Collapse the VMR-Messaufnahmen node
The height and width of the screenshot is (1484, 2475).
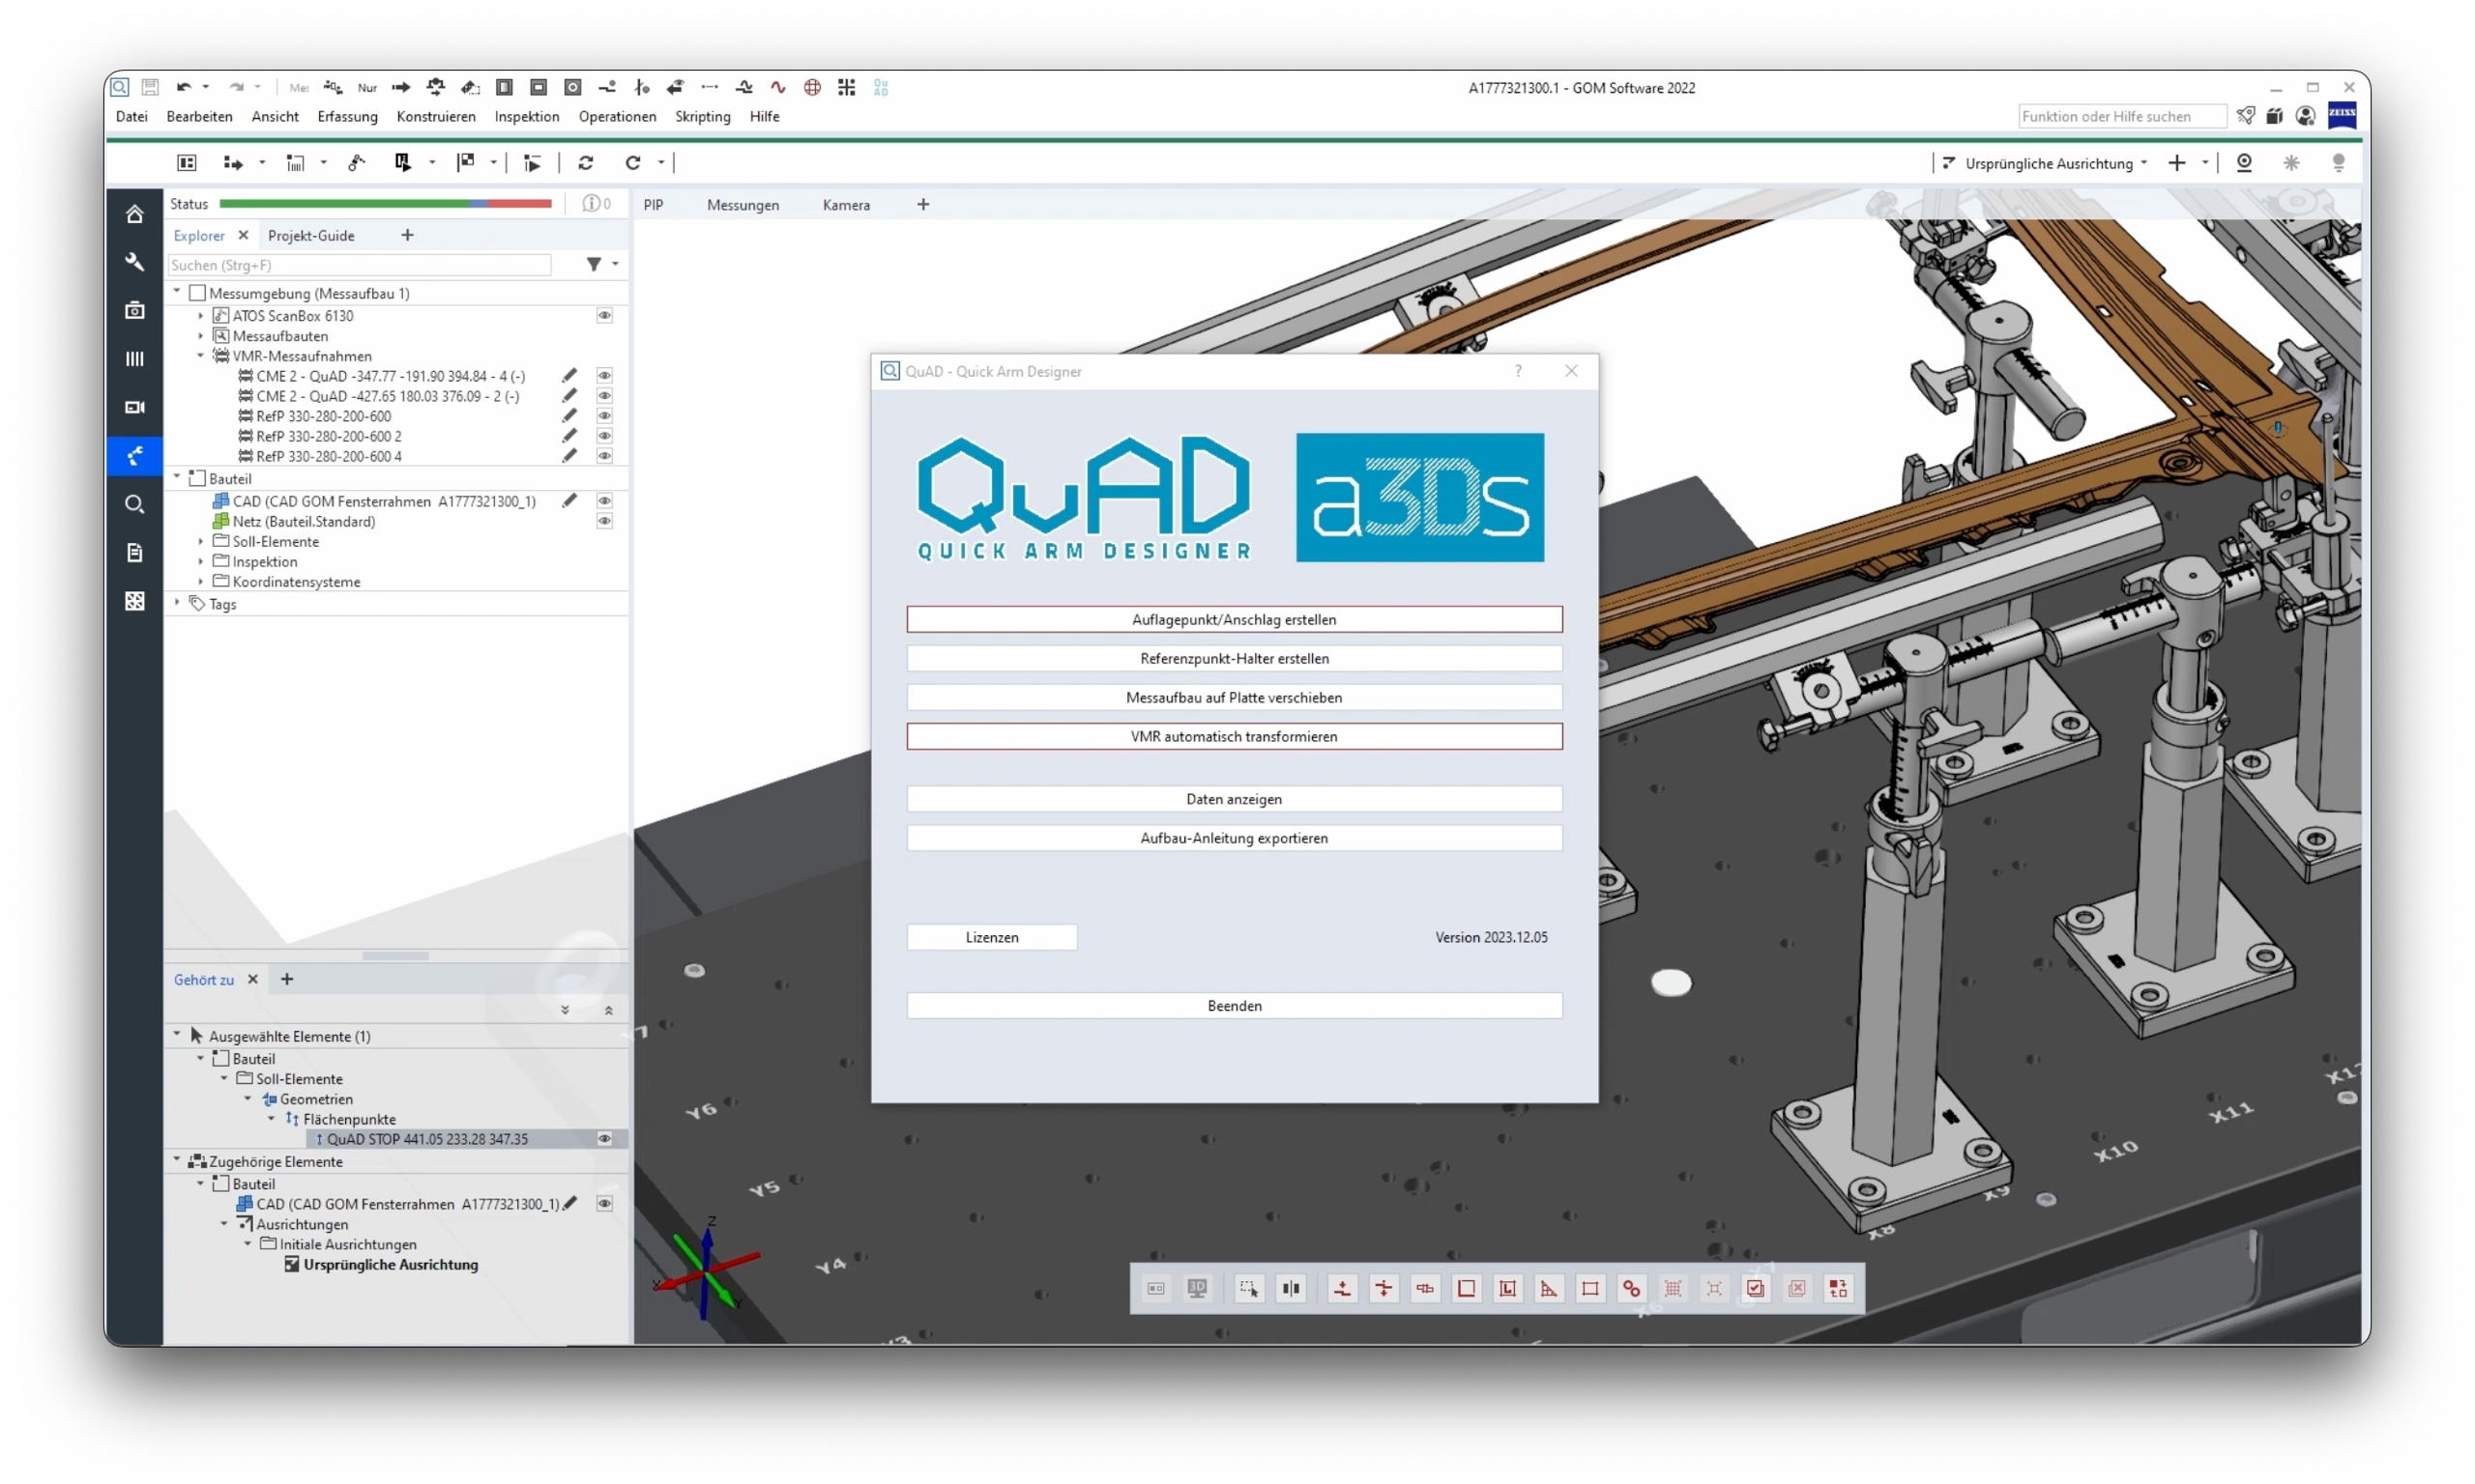click(201, 355)
